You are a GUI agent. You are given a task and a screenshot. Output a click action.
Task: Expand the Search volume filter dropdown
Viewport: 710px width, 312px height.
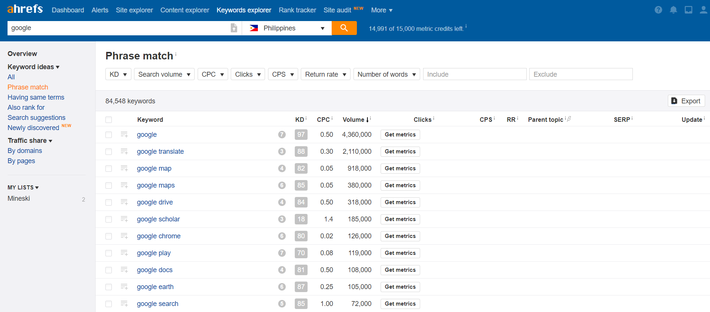[164, 74]
